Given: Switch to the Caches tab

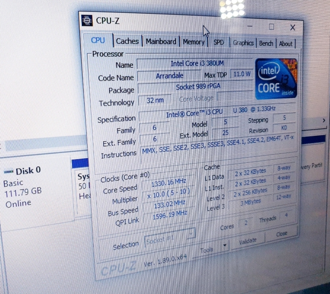Looking at the screenshot, I should 127,41.
